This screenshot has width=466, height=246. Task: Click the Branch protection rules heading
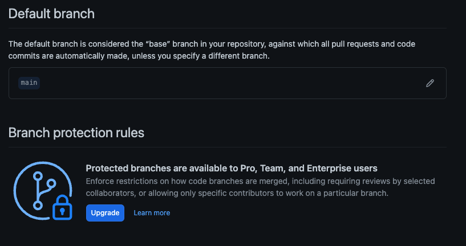[76, 133]
